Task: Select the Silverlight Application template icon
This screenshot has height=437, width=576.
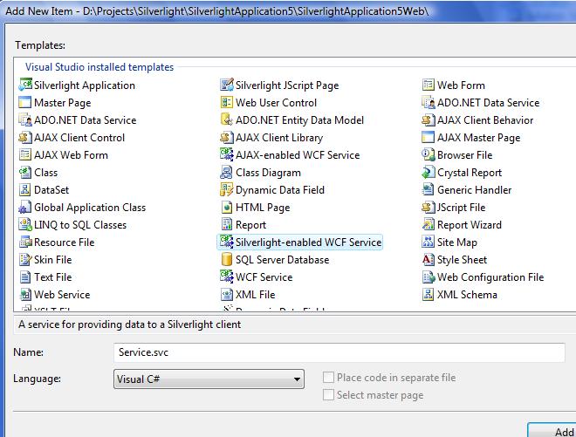Action: pyautogui.click(x=25, y=85)
